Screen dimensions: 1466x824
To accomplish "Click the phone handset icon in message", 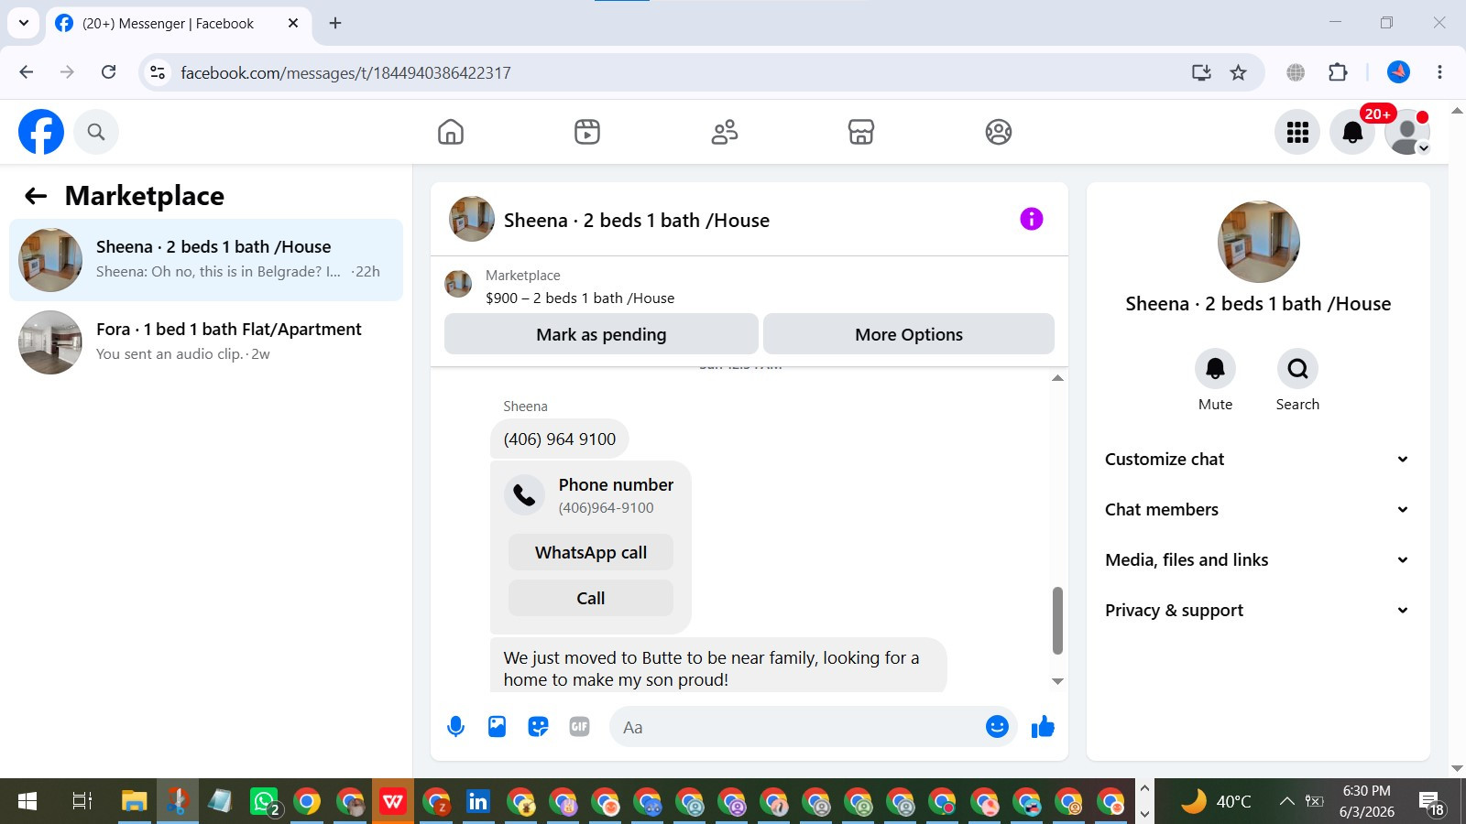I will 524,495.
